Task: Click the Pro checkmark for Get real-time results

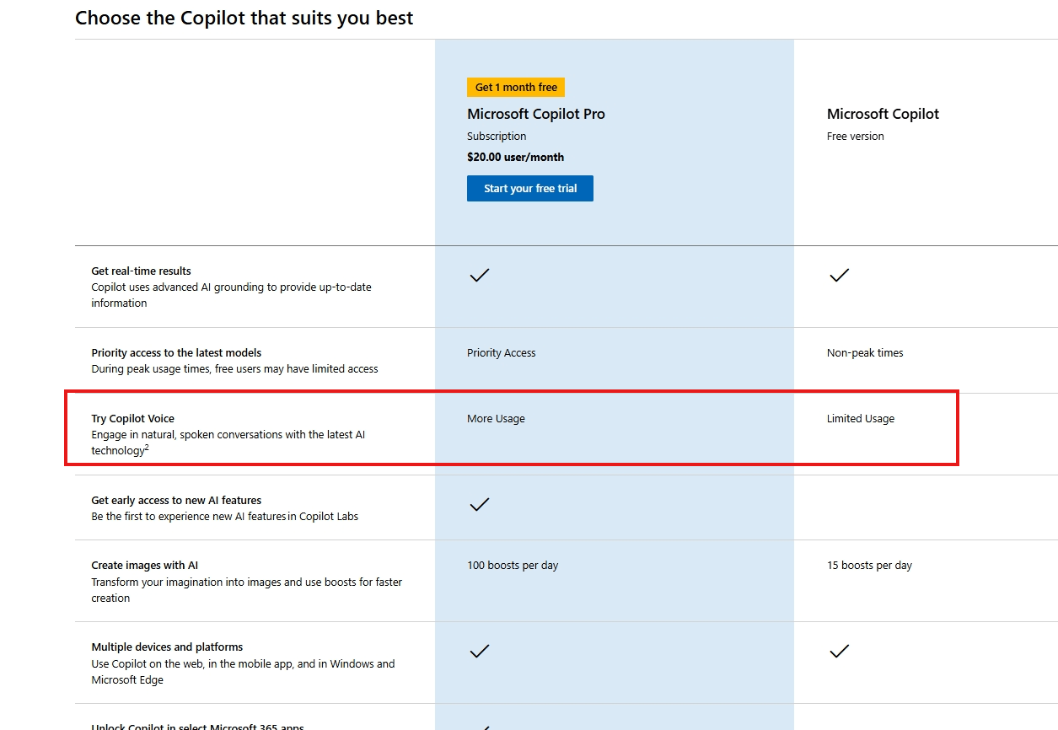Action: tap(480, 275)
